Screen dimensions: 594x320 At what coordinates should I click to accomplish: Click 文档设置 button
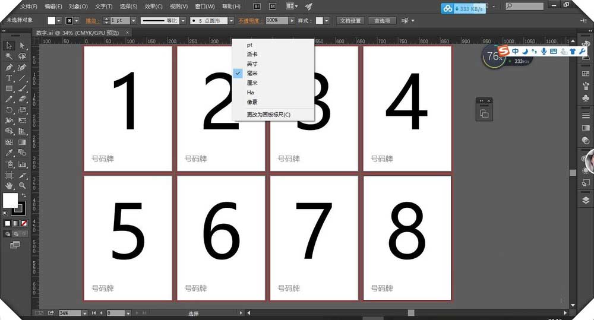click(x=350, y=20)
